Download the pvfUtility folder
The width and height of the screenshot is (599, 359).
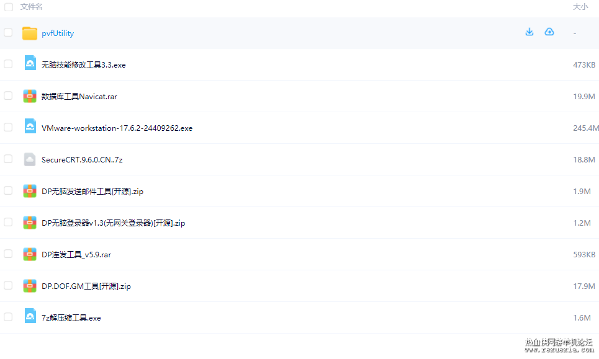[529, 32]
